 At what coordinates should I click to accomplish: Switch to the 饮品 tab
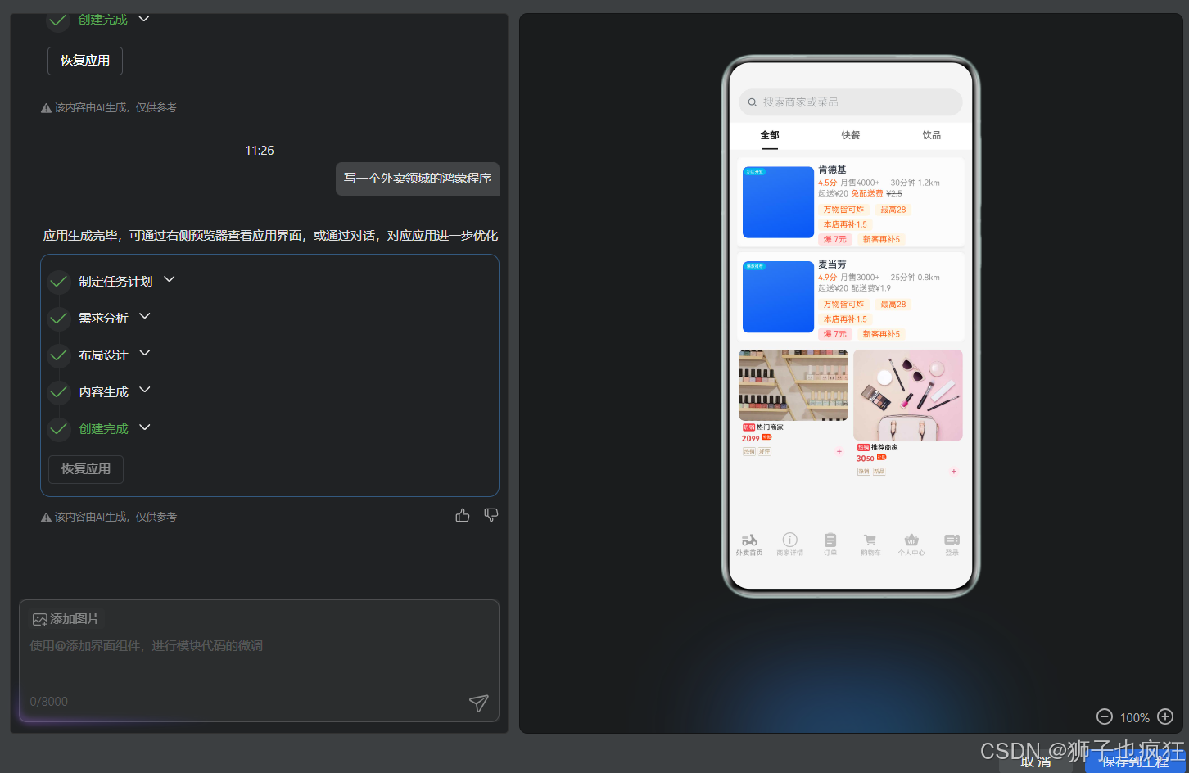point(931,135)
